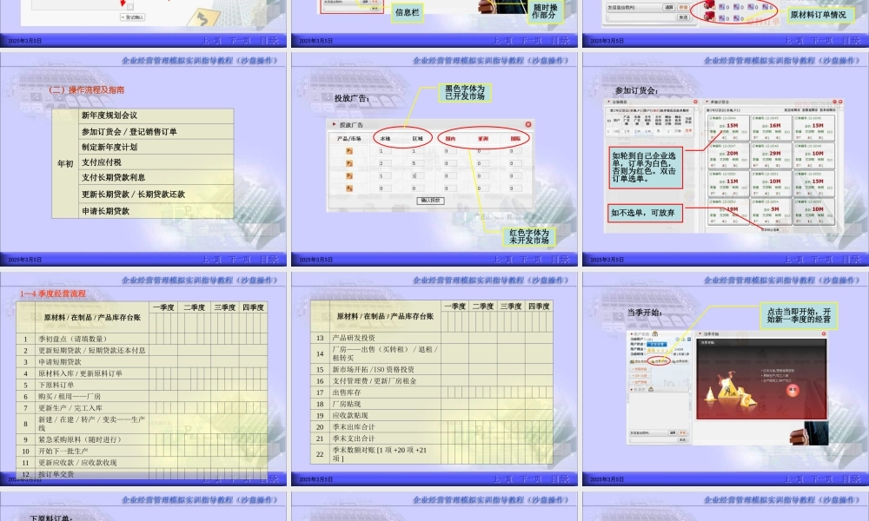Pick the 16M order card in 参加订货会
The image size is (869, 521).
click(x=772, y=128)
